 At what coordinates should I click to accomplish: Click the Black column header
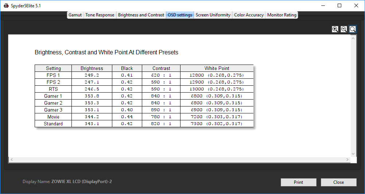tap(127, 69)
